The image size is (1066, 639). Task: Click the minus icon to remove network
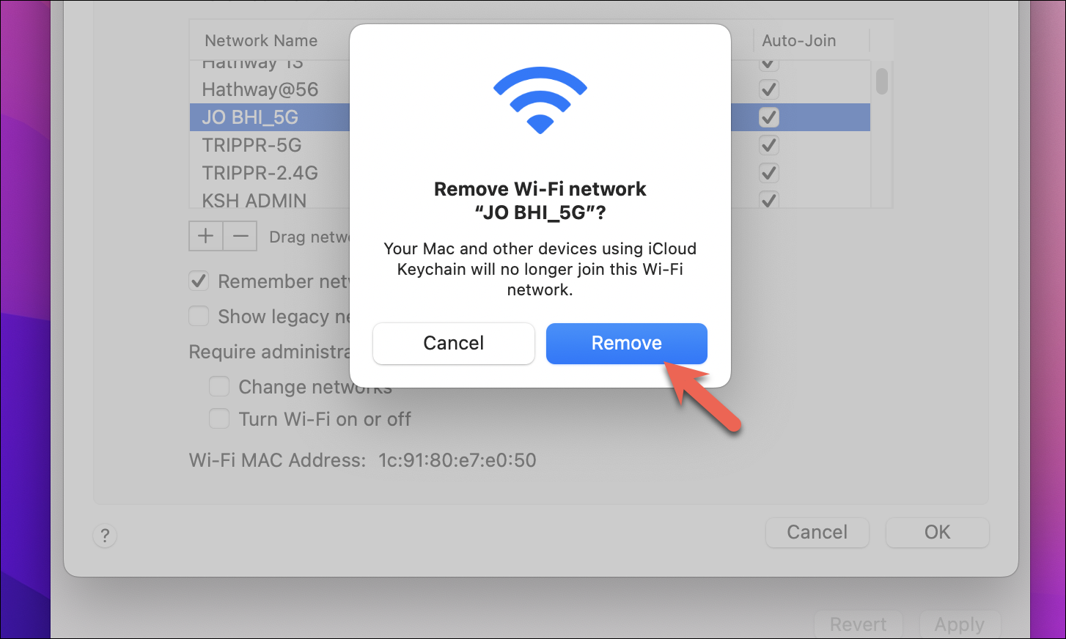(240, 236)
